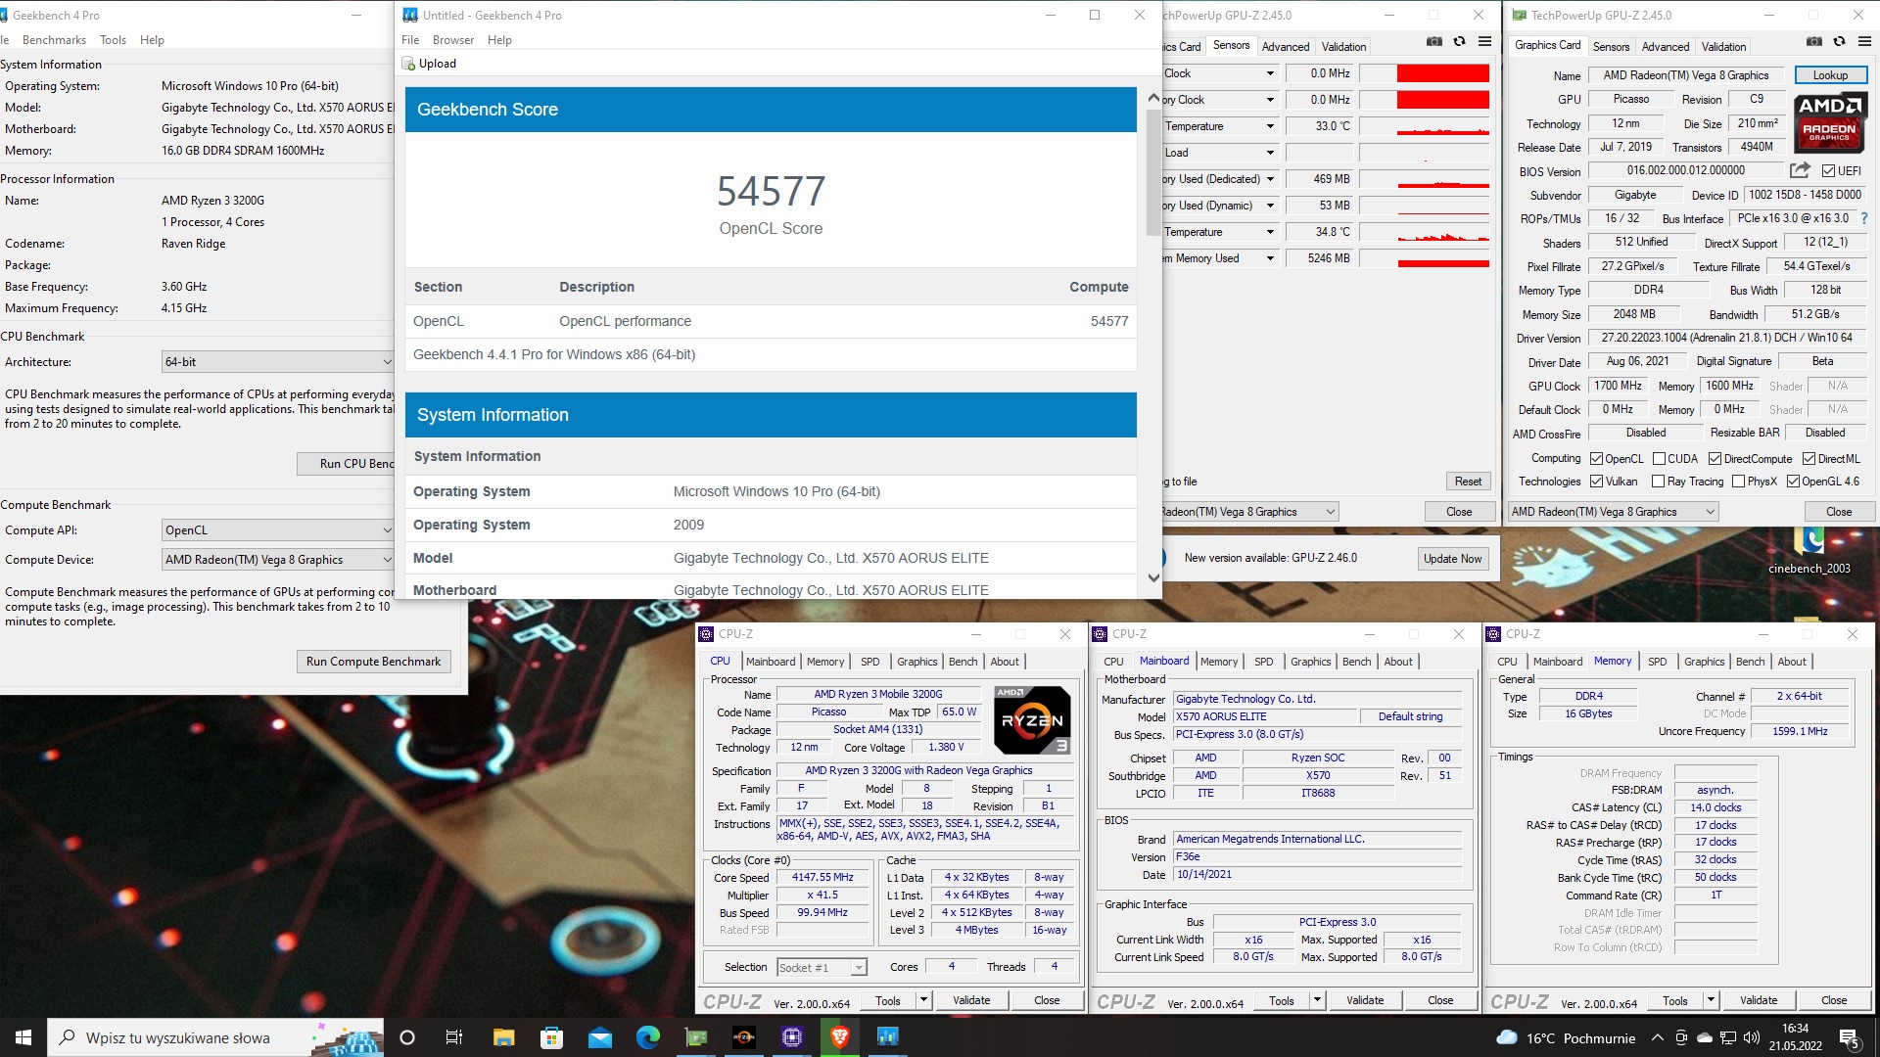Switch to Bench tab in CPU-Z CPU window

[x=963, y=662]
